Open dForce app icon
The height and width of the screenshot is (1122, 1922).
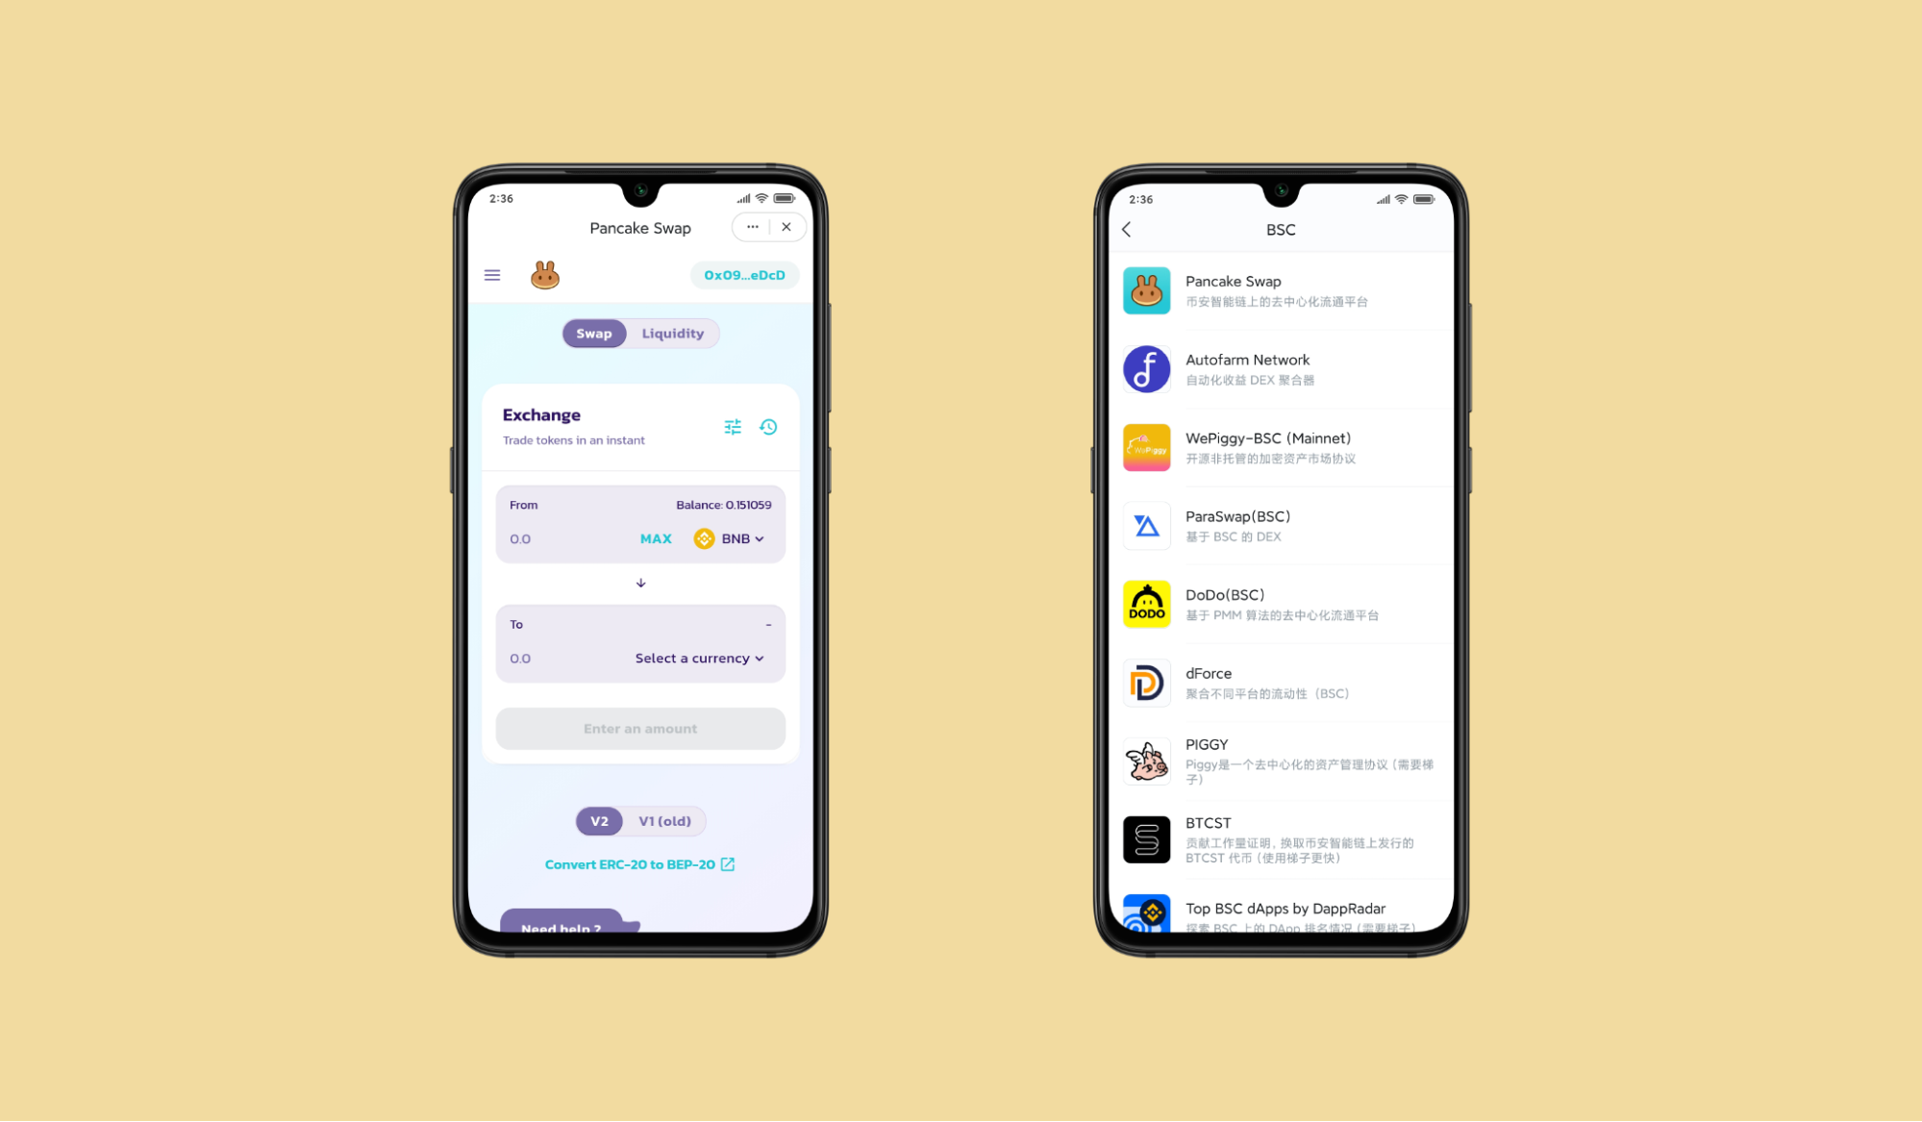click(1145, 683)
